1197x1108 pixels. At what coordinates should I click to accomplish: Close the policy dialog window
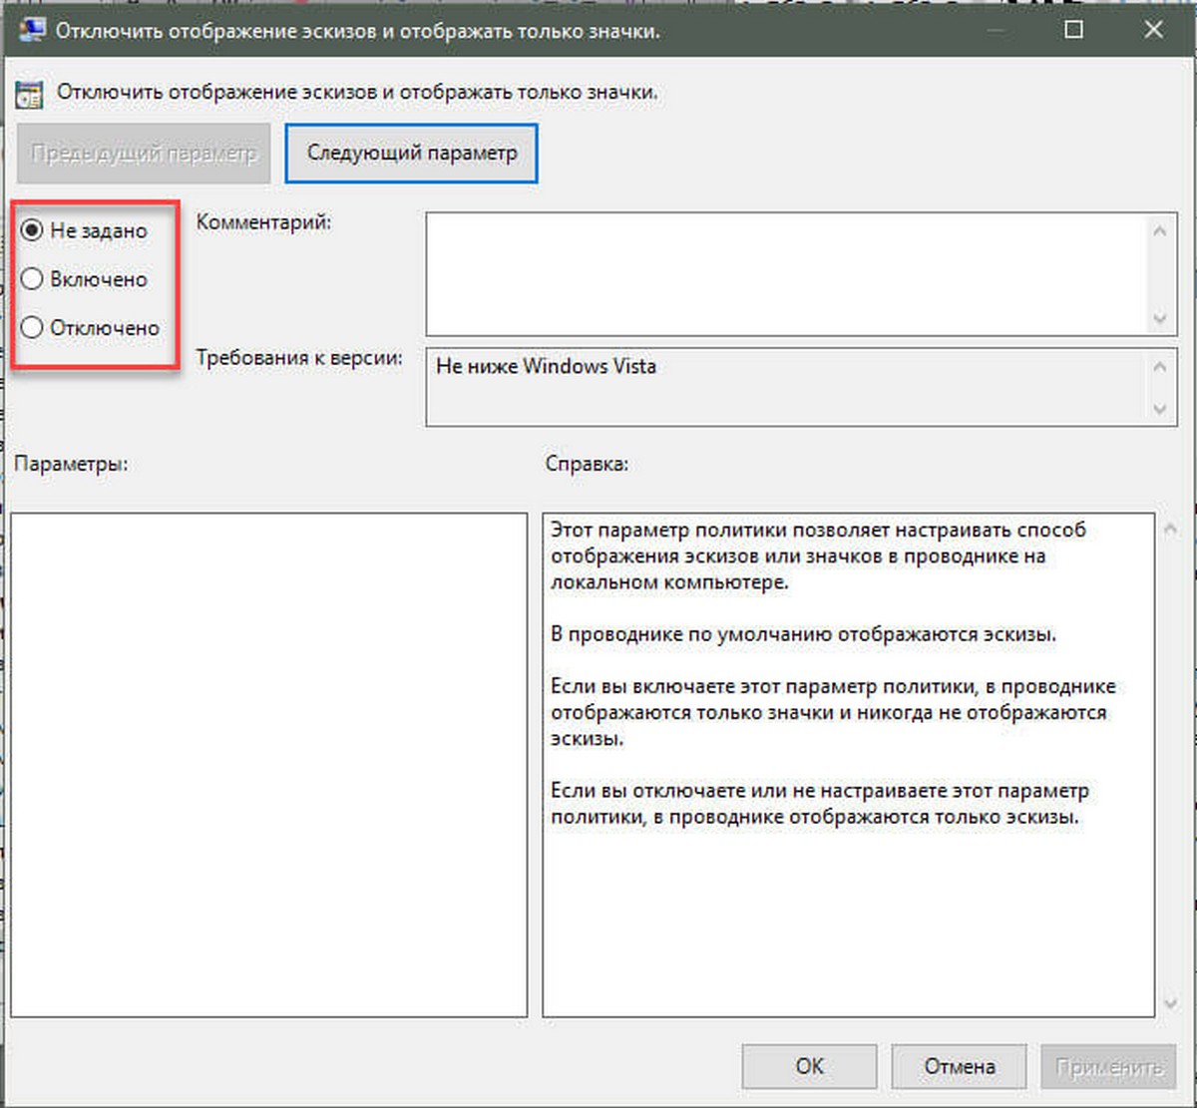point(1153,30)
